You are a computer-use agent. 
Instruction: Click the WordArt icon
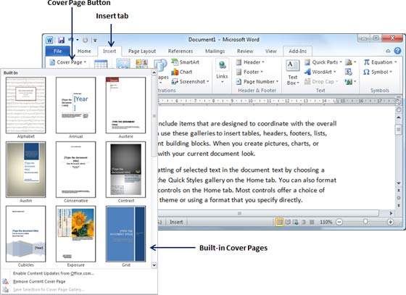(307, 72)
